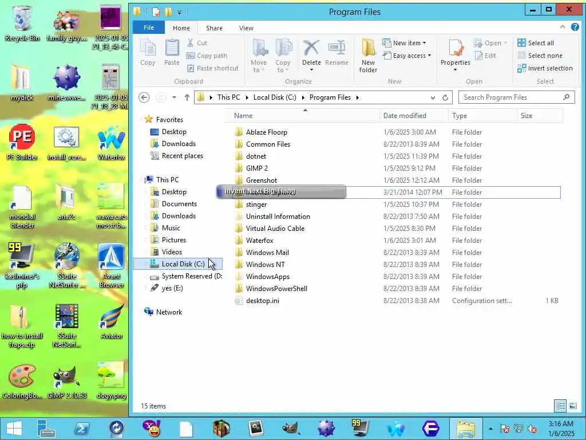586x440 pixels.
Task: Open the New item dropdown
Action: [404, 43]
